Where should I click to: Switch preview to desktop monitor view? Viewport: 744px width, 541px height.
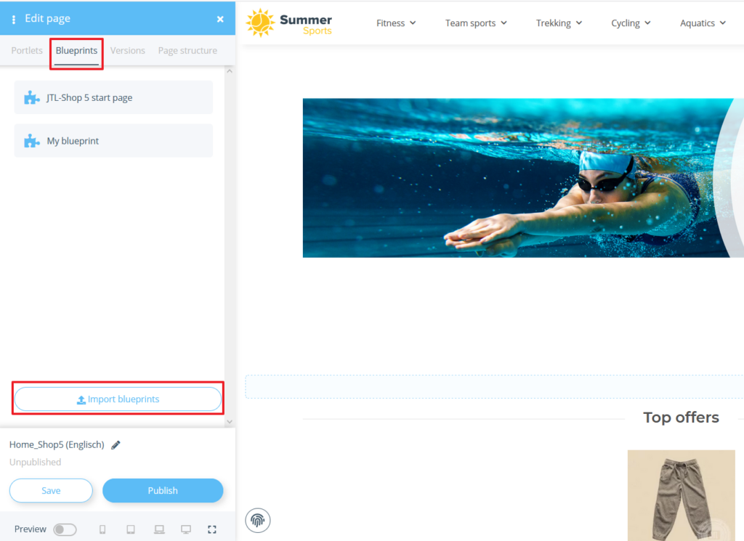pyautogui.click(x=186, y=529)
